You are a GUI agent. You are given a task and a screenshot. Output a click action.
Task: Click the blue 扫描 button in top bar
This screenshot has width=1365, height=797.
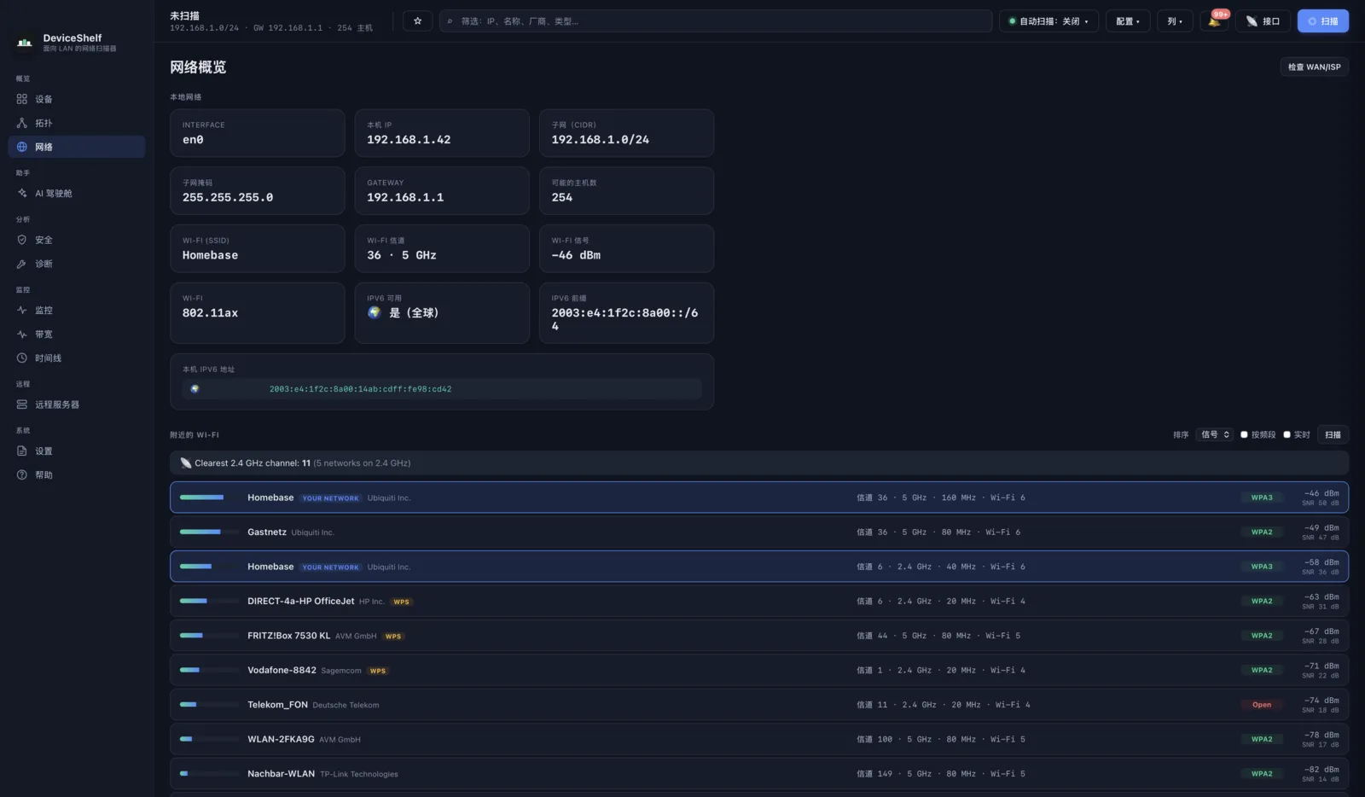(x=1323, y=21)
